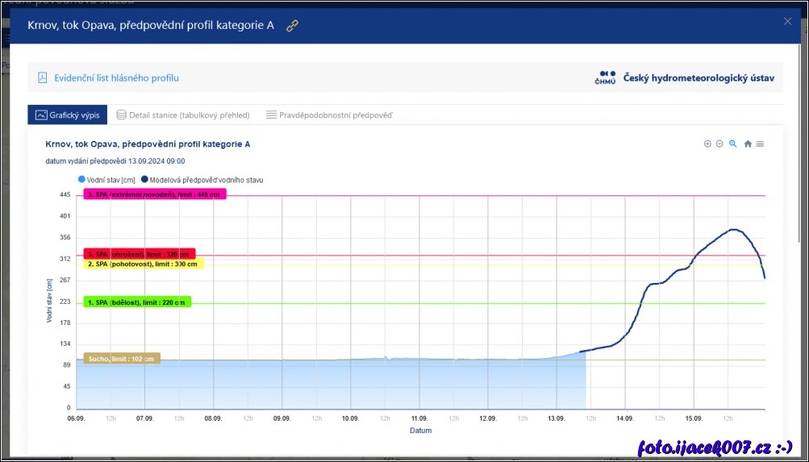Click the forecast curve peak on chart

(x=732, y=230)
